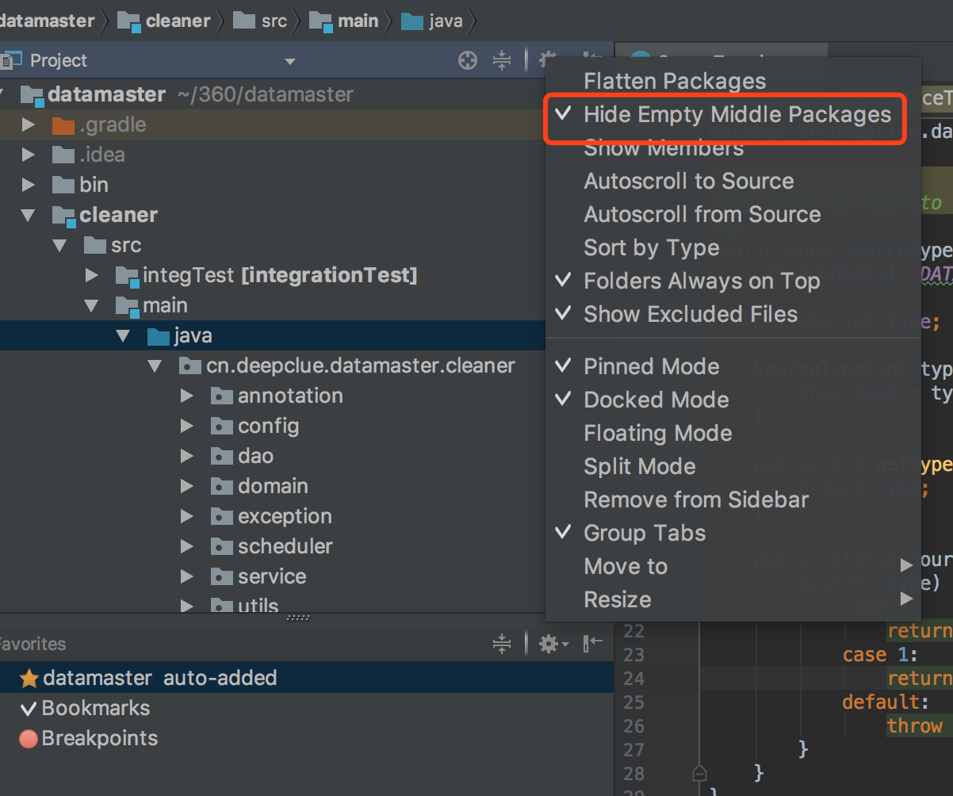Select Flatten Packages from the menu
Screen dimensions: 953x796
click(674, 81)
